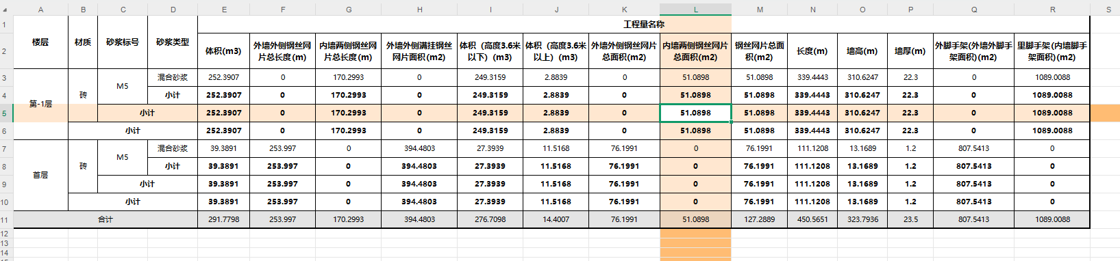
Task: Click the 长度(m) header cell
Action: (812, 51)
